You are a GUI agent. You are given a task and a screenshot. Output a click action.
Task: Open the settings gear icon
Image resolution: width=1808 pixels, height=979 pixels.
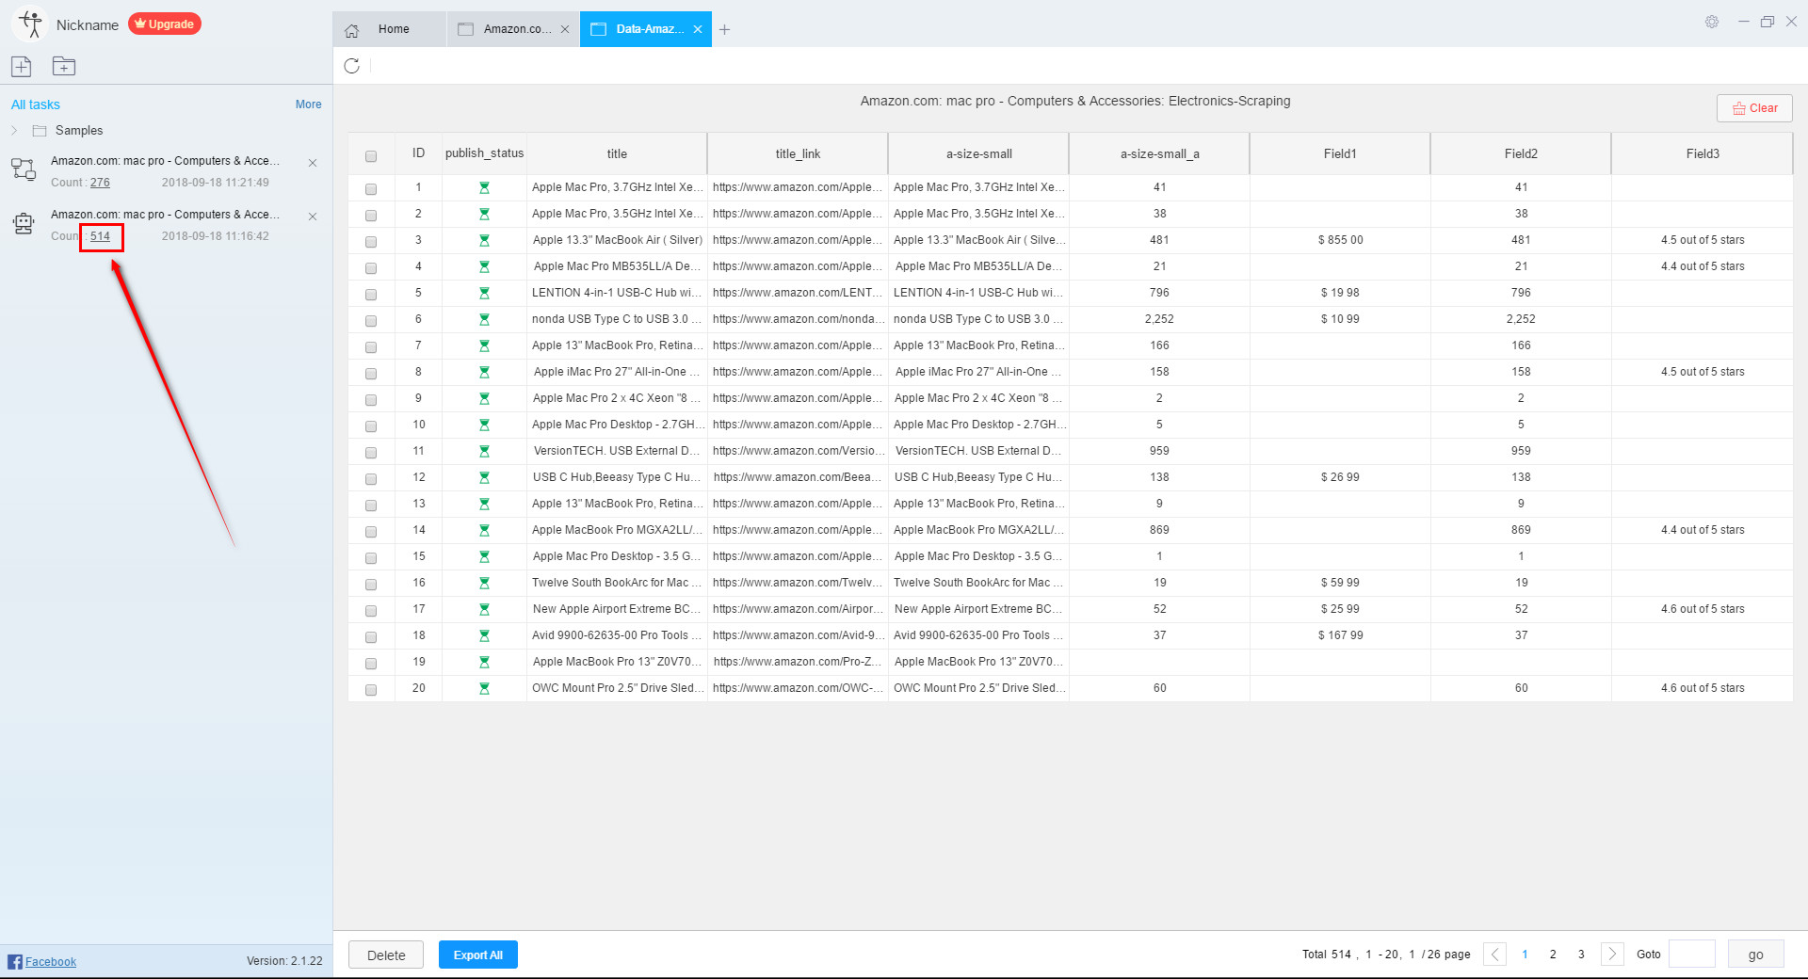1712,22
